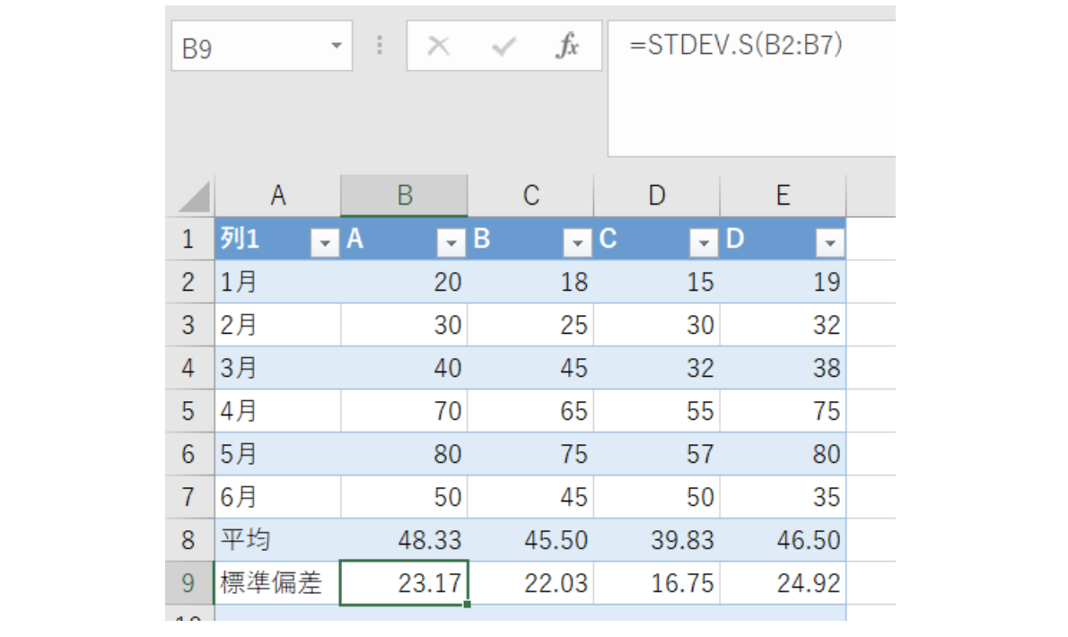
Task: Click the filter icon on column header D
Action: point(831,241)
